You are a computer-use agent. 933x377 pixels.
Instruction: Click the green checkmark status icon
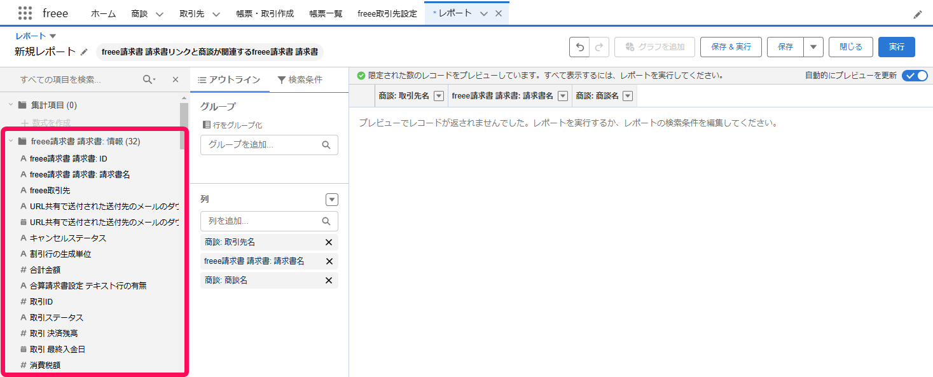pyautogui.click(x=361, y=75)
